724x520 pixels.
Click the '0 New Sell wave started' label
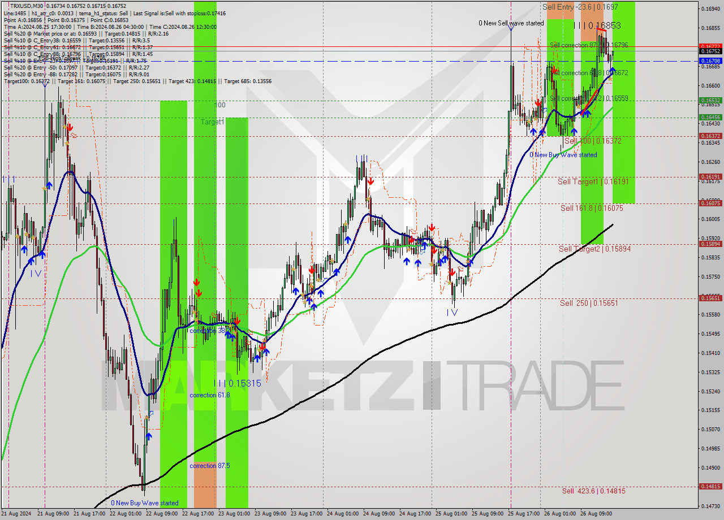pyautogui.click(x=511, y=23)
